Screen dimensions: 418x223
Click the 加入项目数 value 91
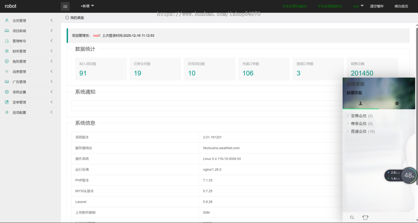coord(83,73)
